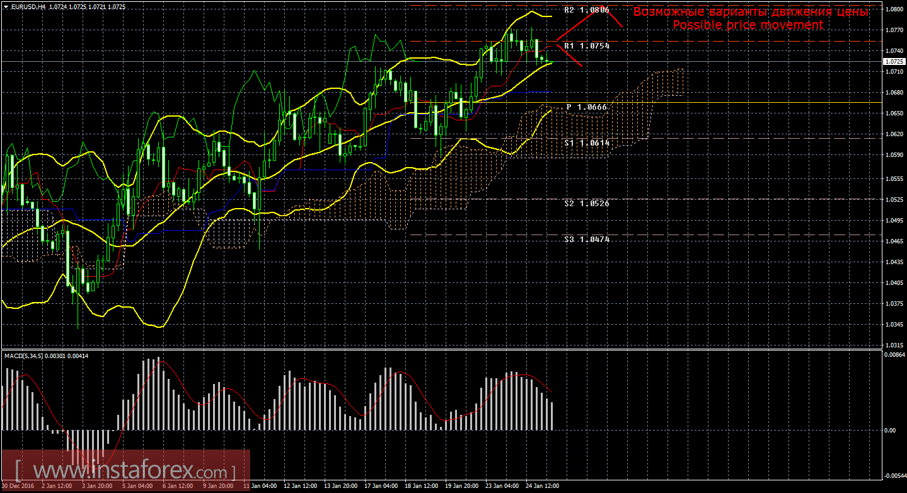This screenshot has height=493, width=907.
Task: Open the chart dropdown arrow beside EURUSD,H4
Action: pyautogui.click(x=6, y=7)
